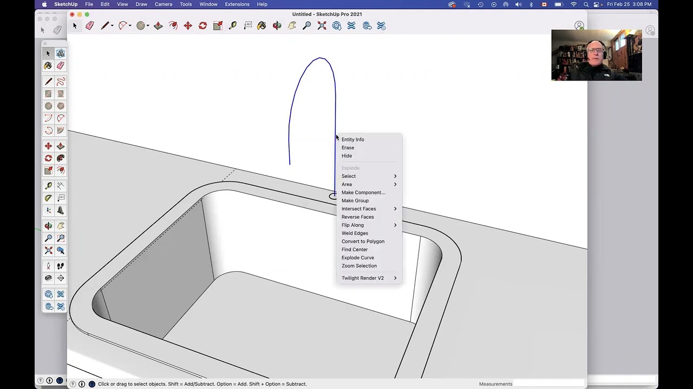Activate the Paint Bucket in the top toolbar
693x389 pixels.
tap(262, 25)
